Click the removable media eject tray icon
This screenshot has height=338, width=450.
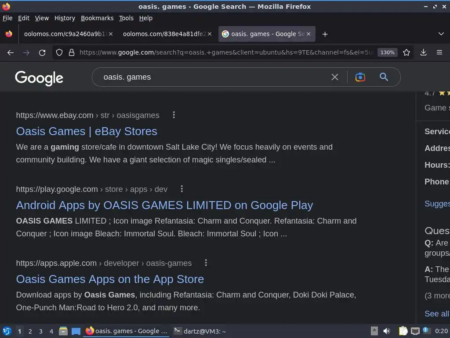374,331
